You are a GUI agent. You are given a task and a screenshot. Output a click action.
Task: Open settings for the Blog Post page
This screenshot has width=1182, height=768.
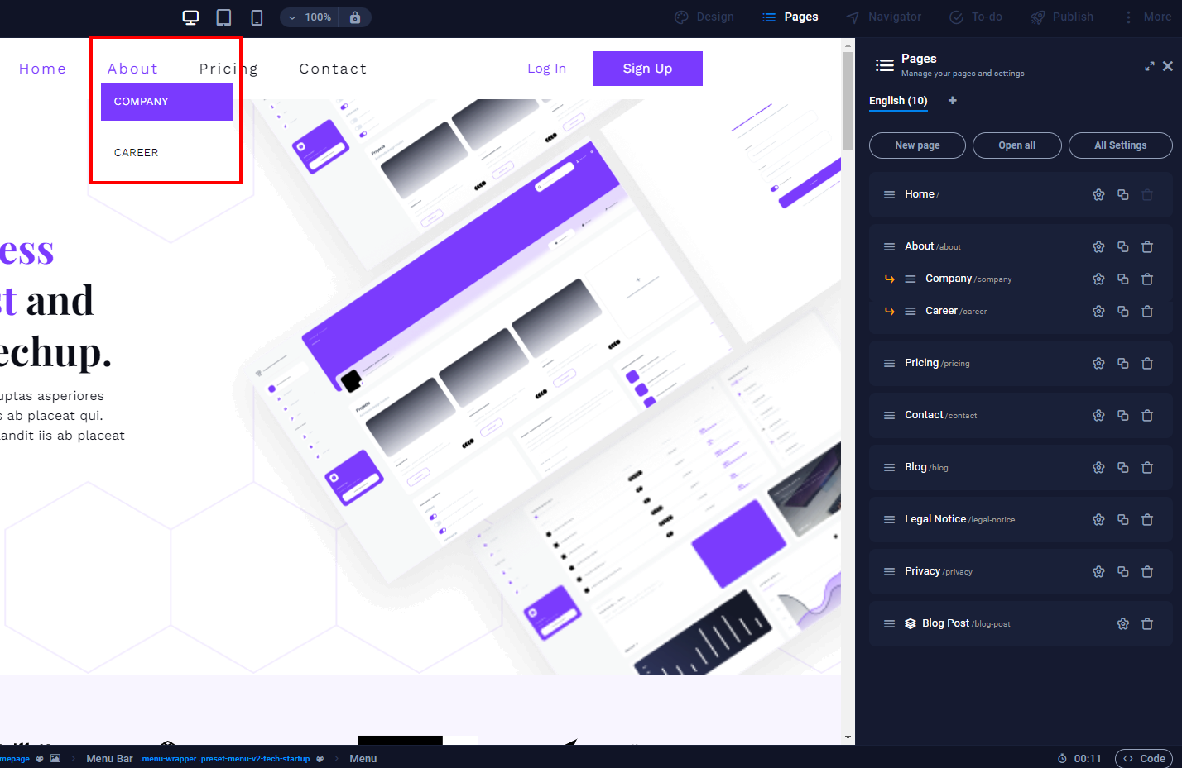tap(1122, 623)
